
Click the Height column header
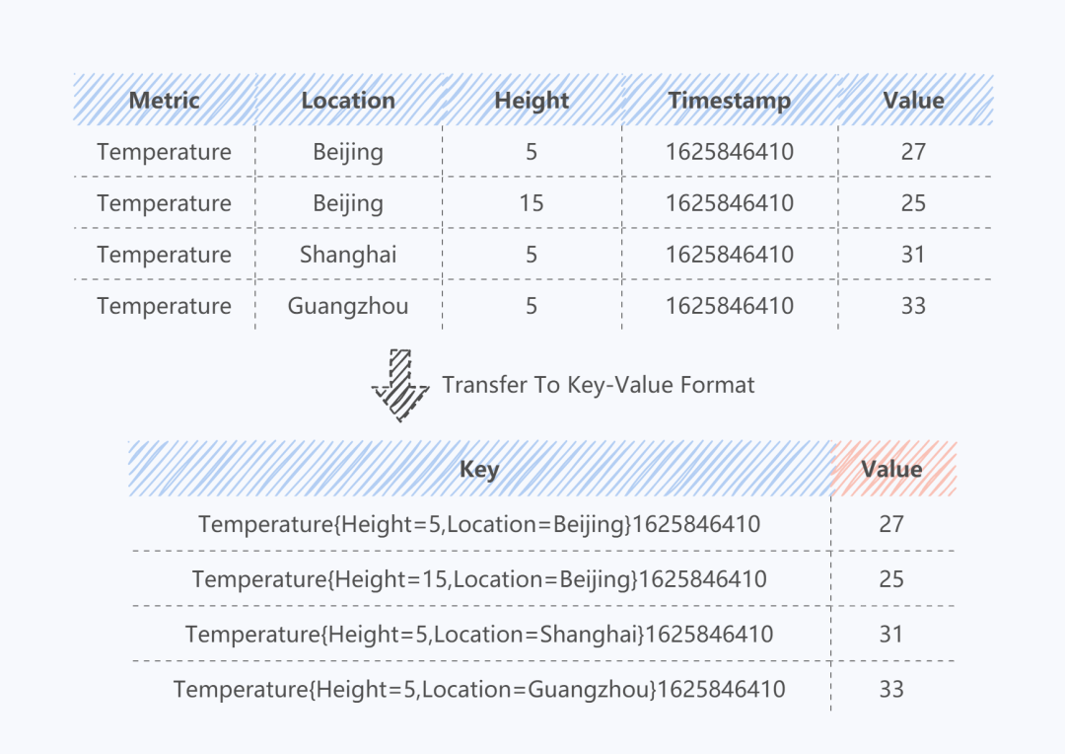click(x=532, y=101)
